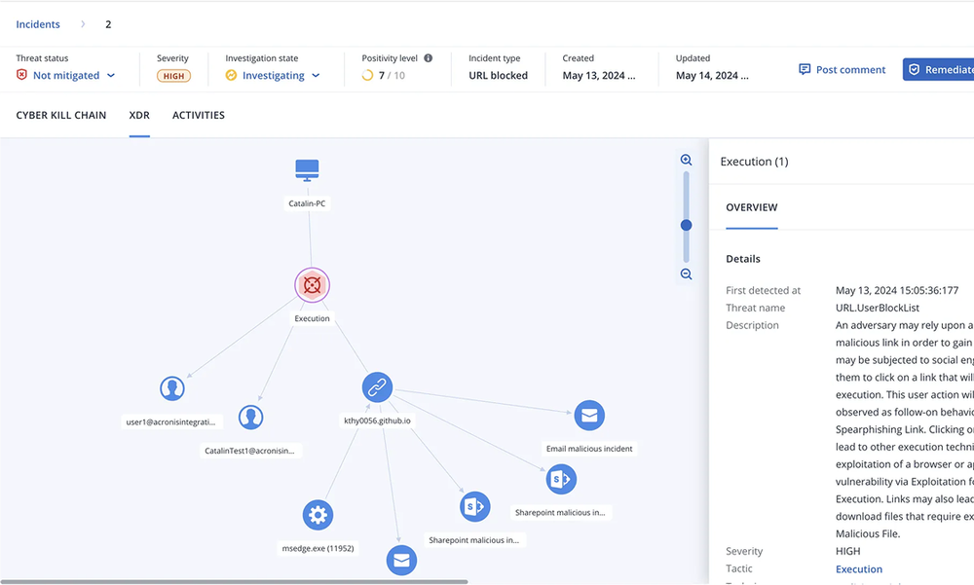Click the Investigating status icon
This screenshot has height=585, width=974.
pyautogui.click(x=231, y=75)
